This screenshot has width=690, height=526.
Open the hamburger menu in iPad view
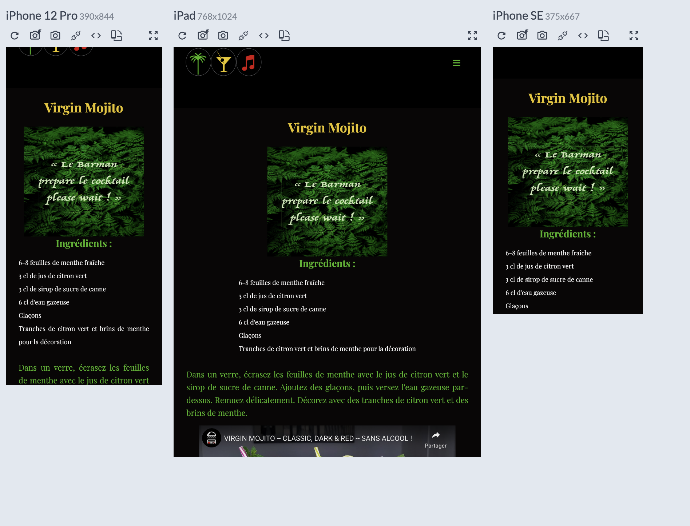point(456,63)
